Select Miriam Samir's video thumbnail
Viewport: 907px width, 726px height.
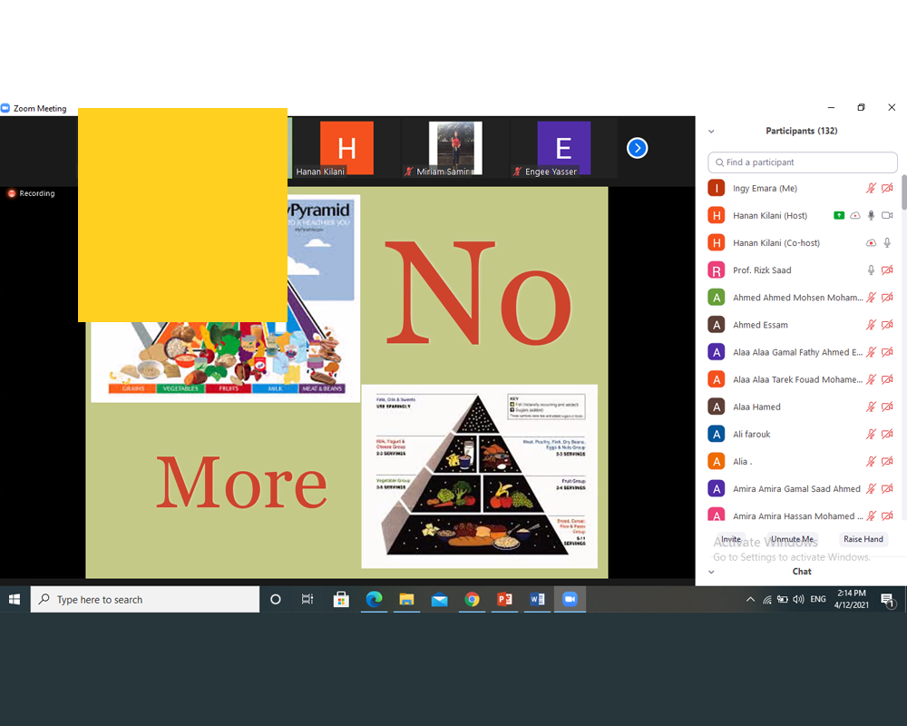coord(454,148)
